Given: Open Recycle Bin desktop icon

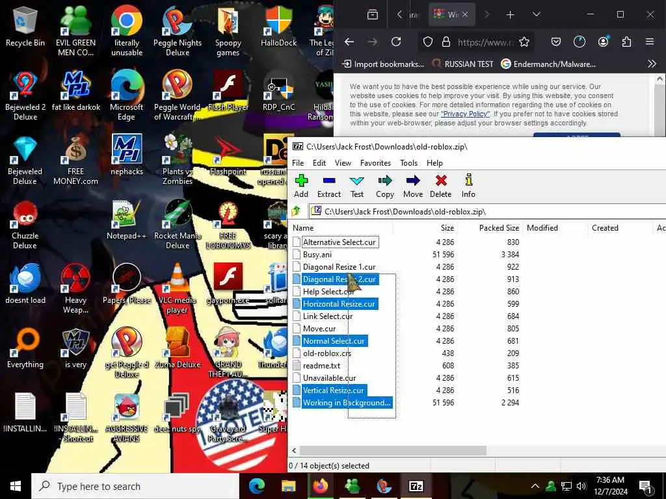Looking at the screenshot, I should (25, 27).
